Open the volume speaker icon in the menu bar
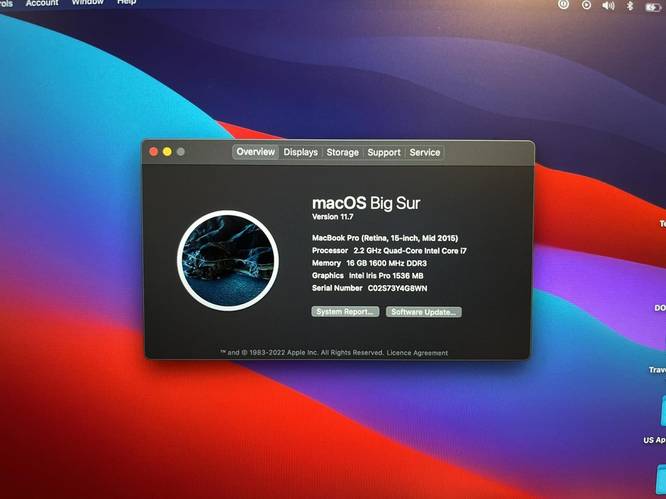666x499 pixels. tap(608, 5)
